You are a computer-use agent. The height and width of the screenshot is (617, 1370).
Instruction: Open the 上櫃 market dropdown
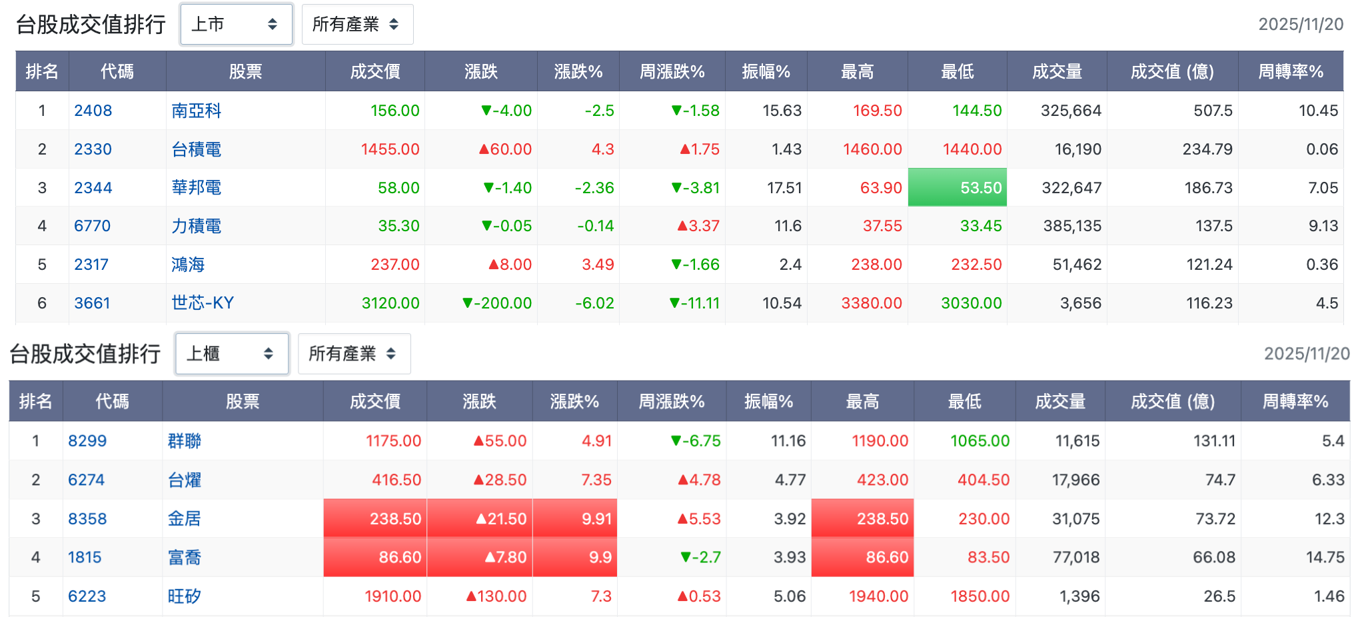click(231, 354)
